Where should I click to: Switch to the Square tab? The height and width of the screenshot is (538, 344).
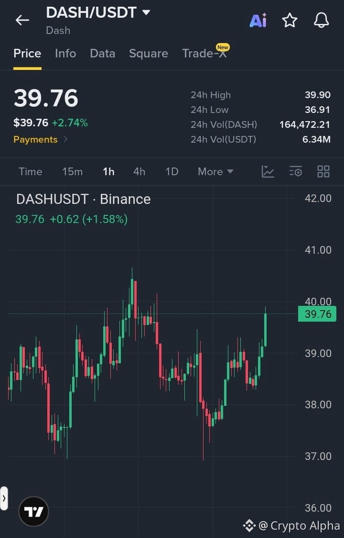click(149, 54)
